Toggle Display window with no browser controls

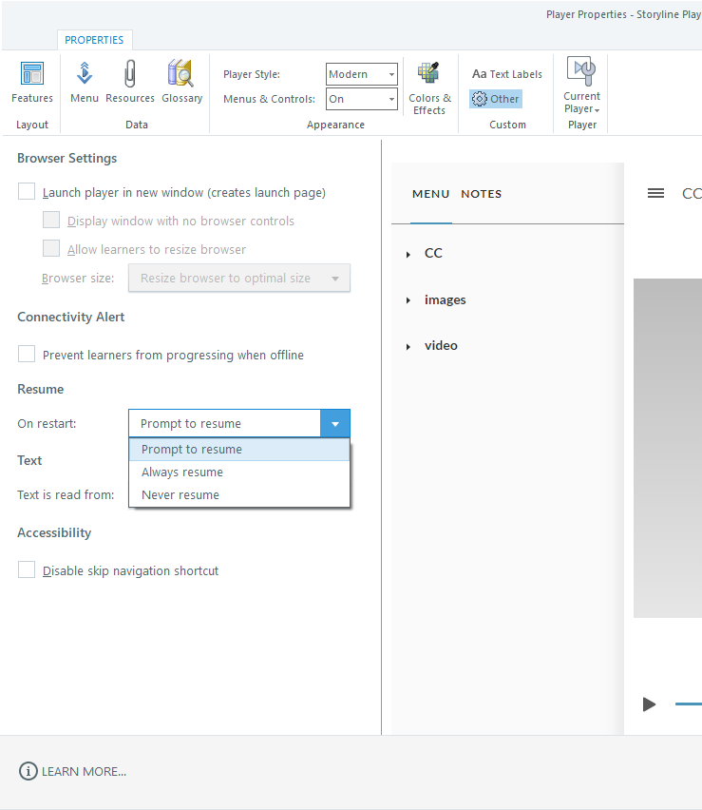[x=51, y=220]
